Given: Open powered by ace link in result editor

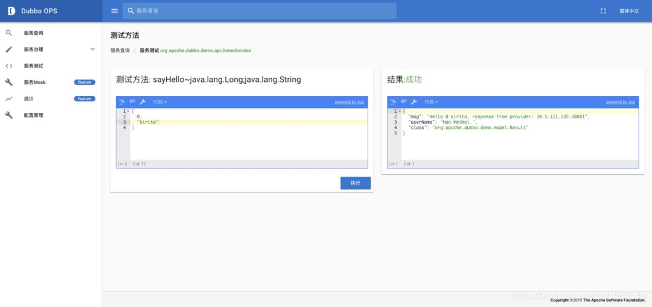Looking at the screenshot, I should 621,102.
